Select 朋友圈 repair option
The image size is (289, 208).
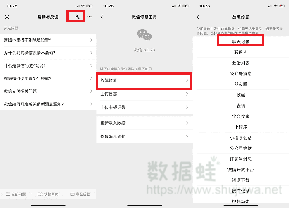241,84
